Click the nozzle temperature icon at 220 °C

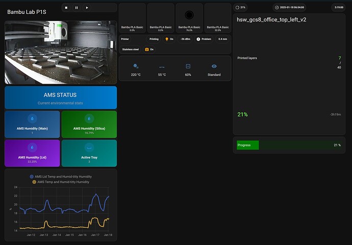136,66
